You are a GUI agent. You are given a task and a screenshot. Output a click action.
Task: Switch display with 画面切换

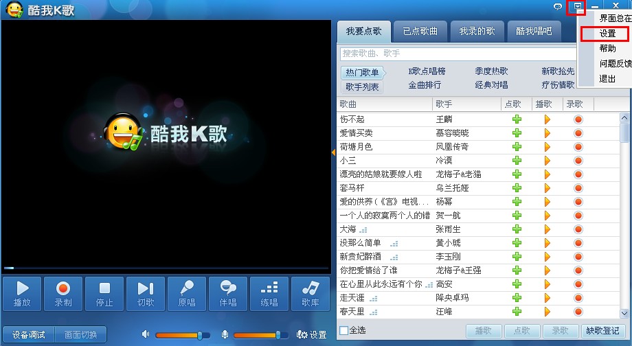point(80,335)
